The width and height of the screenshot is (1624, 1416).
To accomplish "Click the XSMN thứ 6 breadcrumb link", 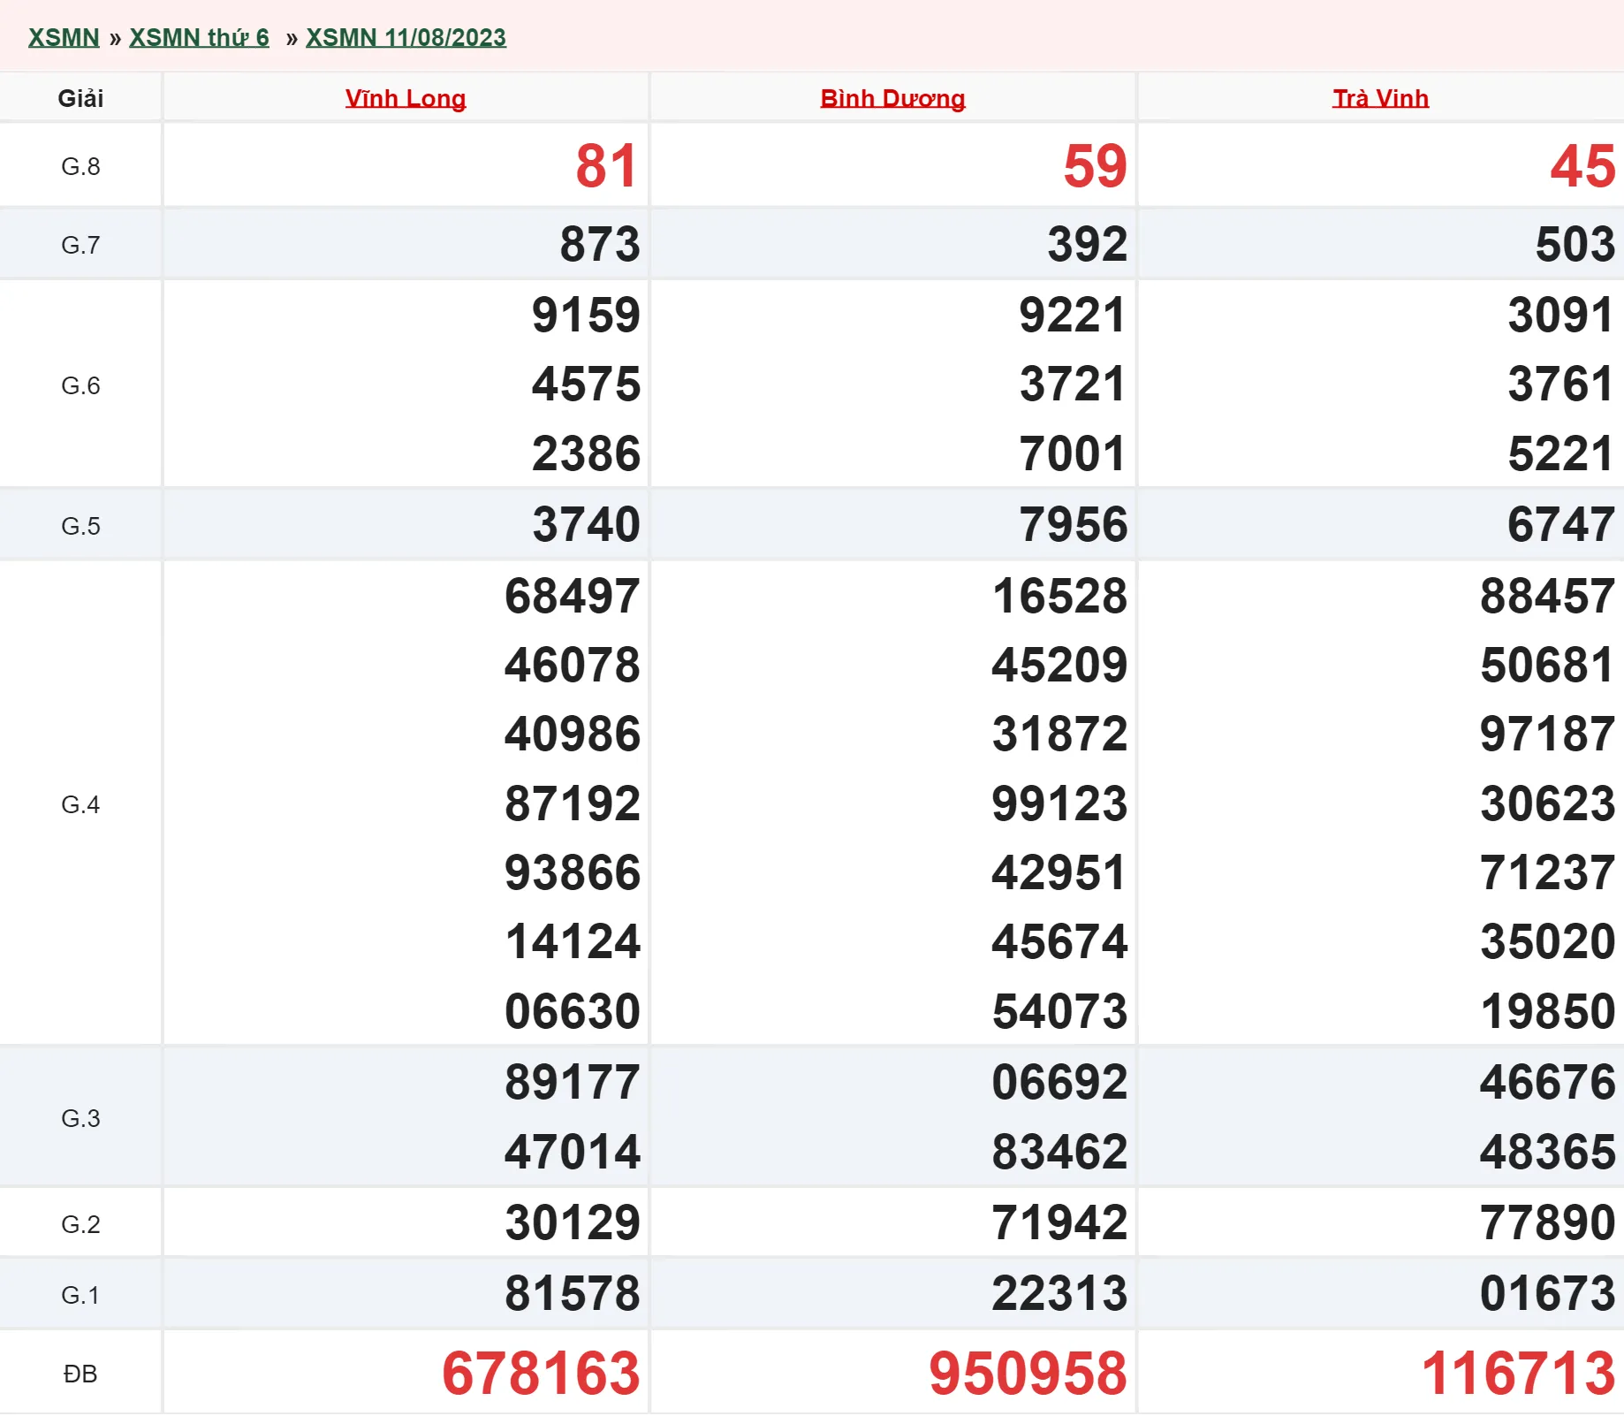I will click(199, 38).
